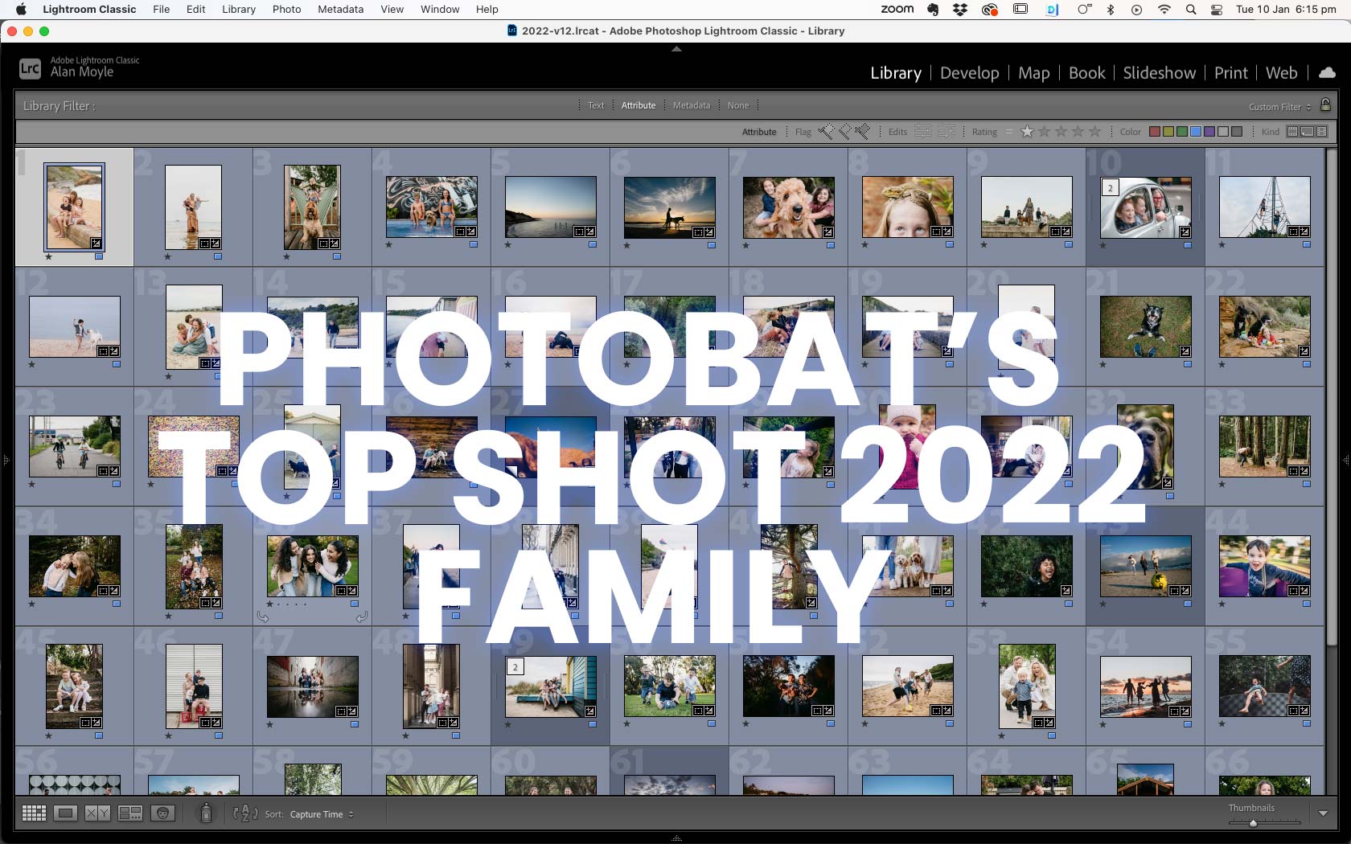Toggle the first rating star filter

[1027, 132]
